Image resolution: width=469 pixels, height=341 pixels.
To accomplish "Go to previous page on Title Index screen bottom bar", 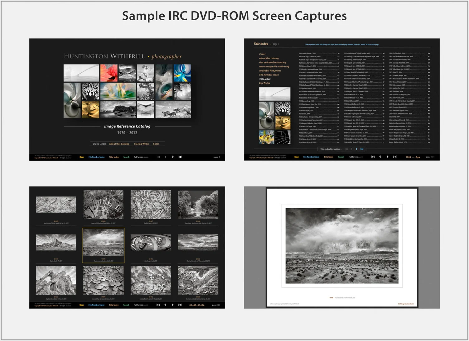I will point(380,157).
